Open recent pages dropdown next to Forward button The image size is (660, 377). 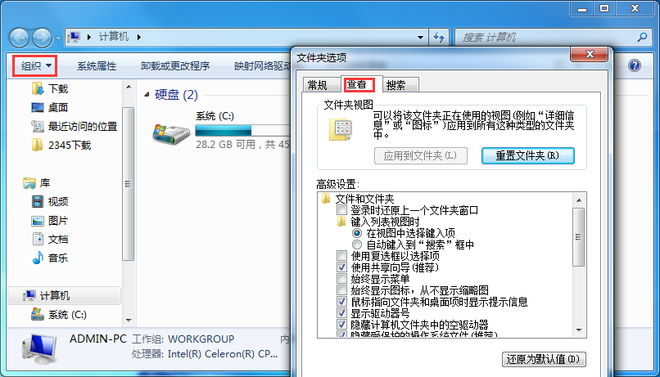point(59,38)
